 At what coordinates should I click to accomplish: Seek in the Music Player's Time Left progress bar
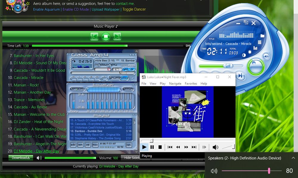(x=107, y=46)
